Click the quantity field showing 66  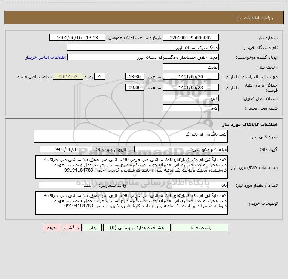coord(200,185)
